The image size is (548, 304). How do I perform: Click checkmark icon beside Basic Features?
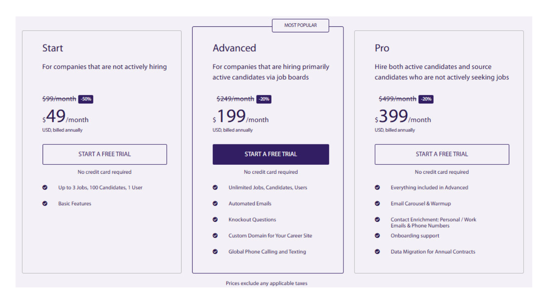(45, 204)
